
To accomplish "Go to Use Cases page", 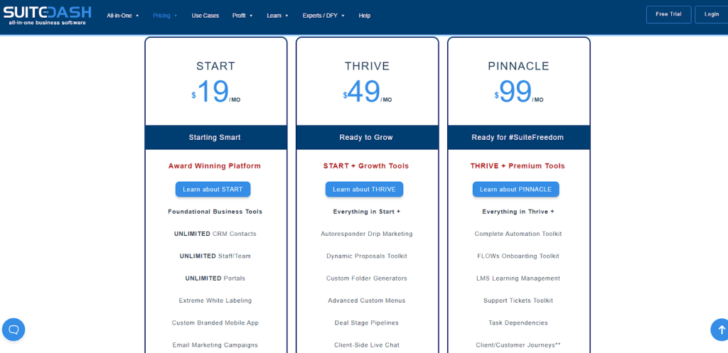I will (x=205, y=15).
